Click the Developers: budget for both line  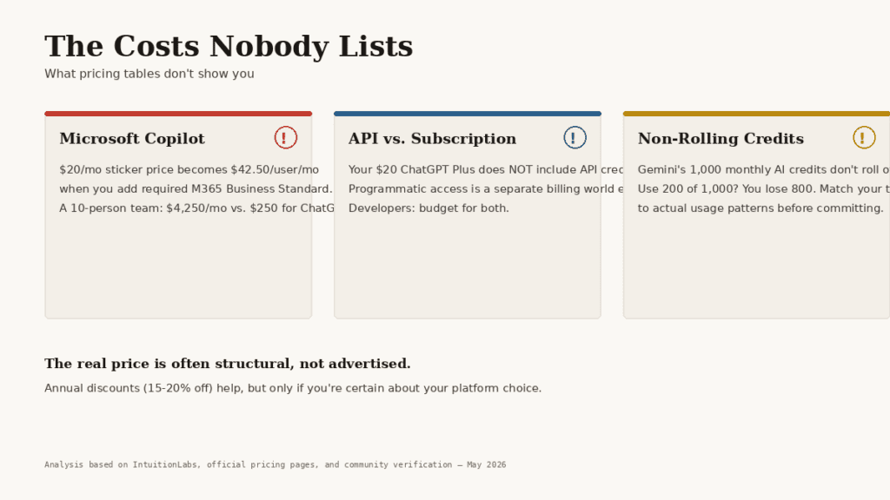(x=428, y=208)
